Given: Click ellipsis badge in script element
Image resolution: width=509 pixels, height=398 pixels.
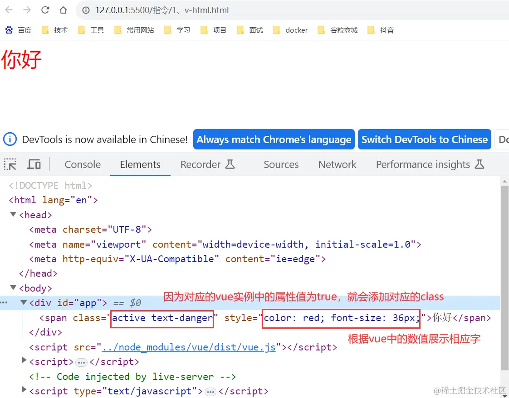Looking at the screenshot, I should click(x=82, y=362).
